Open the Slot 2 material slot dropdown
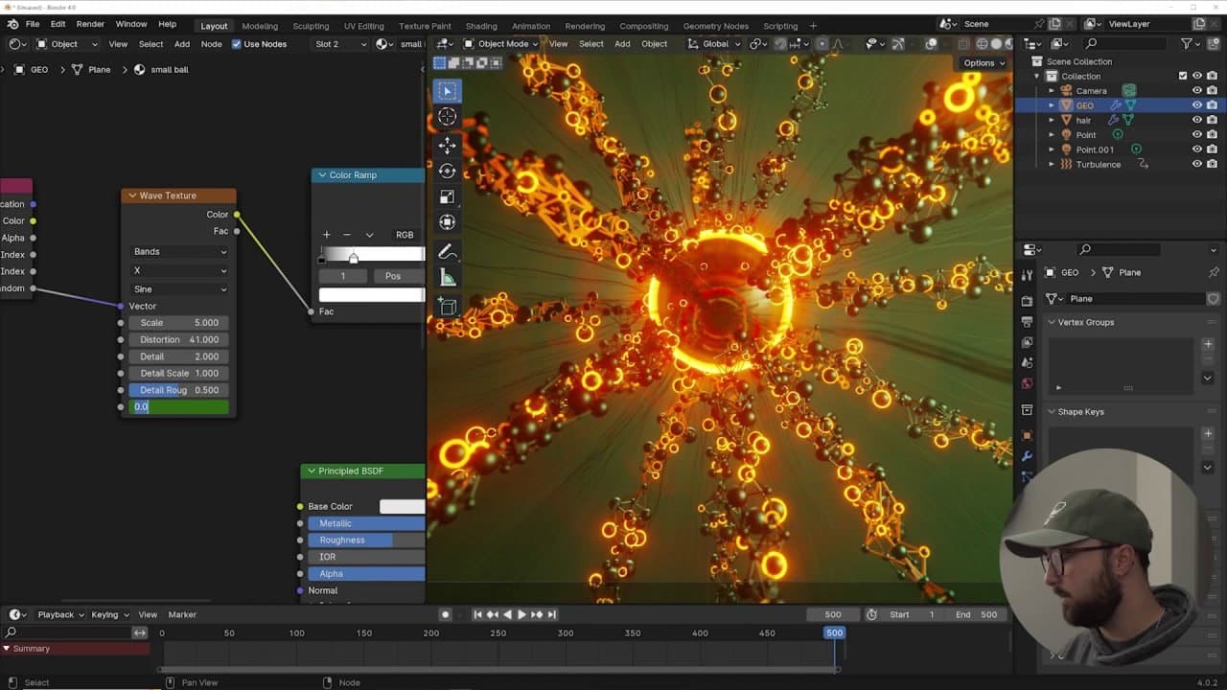This screenshot has width=1227, height=690. pos(340,44)
